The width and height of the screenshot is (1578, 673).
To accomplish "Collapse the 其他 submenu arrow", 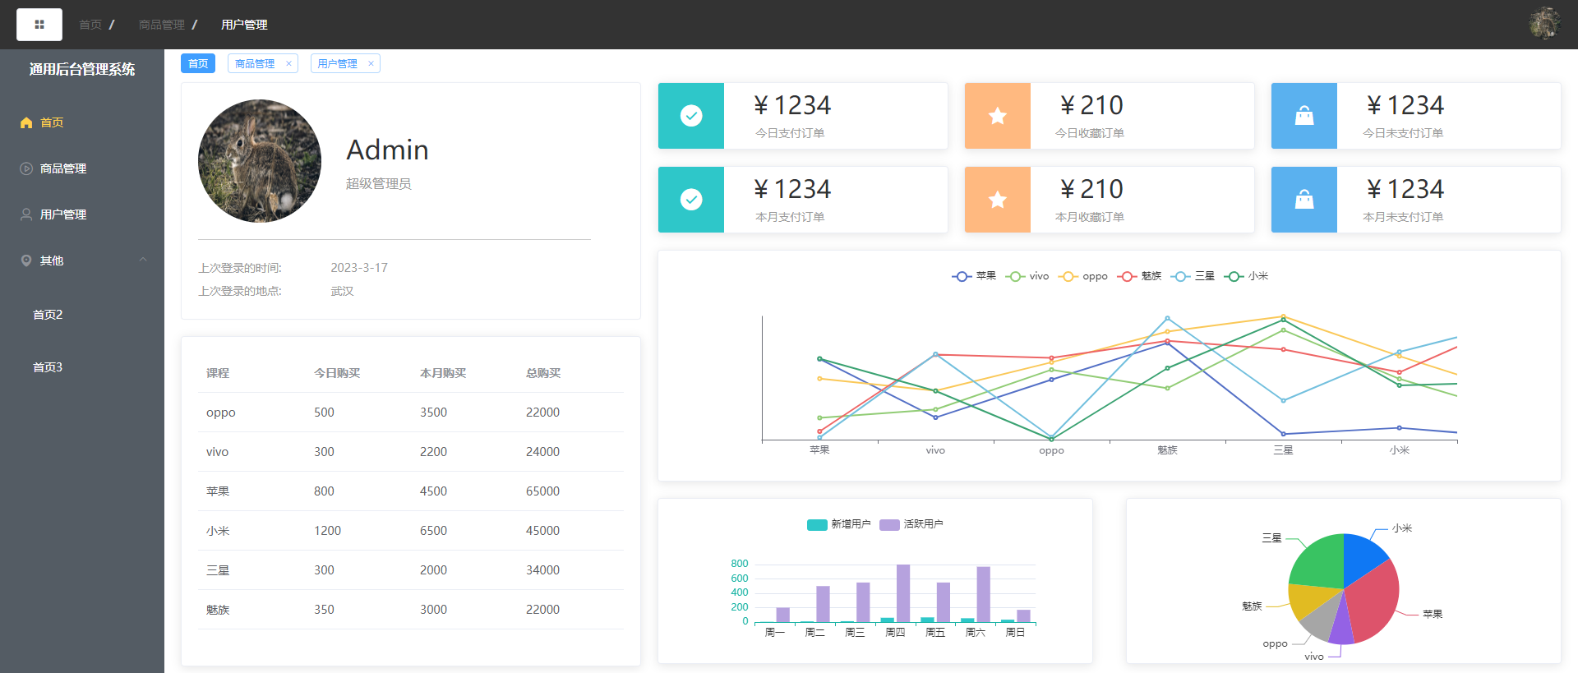I will pos(143,260).
